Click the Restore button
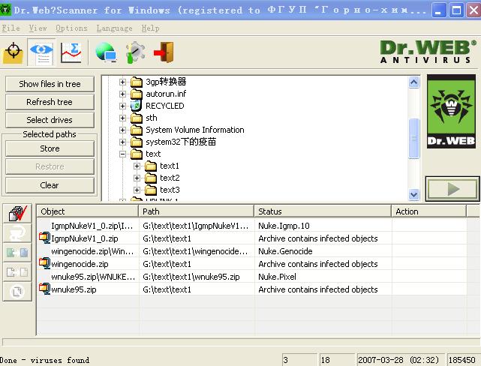This screenshot has height=366, width=481. (x=50, y=166)
